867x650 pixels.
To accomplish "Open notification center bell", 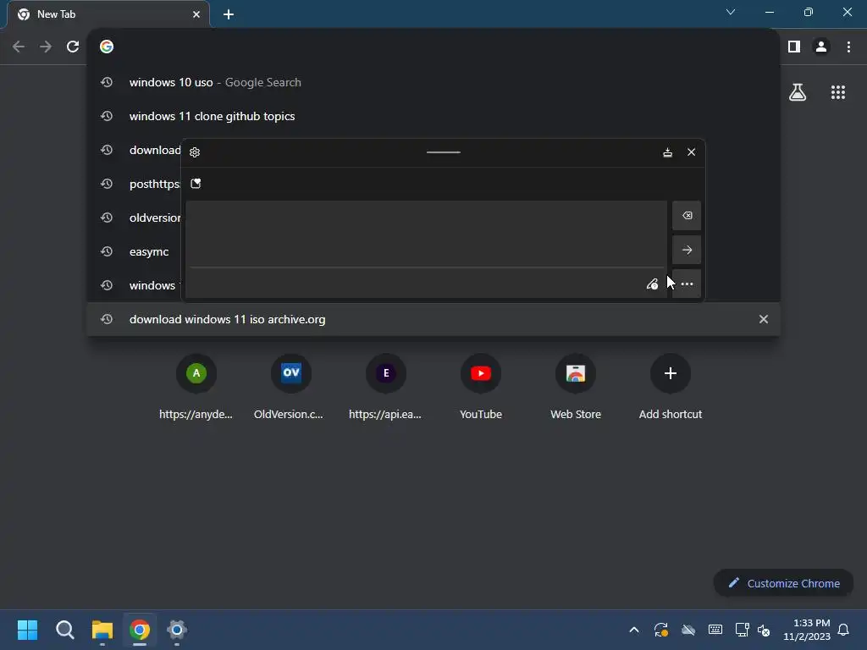I will coord(844,630).
